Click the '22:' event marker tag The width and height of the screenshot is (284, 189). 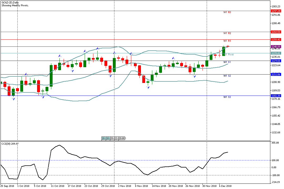tap(116, 138)
